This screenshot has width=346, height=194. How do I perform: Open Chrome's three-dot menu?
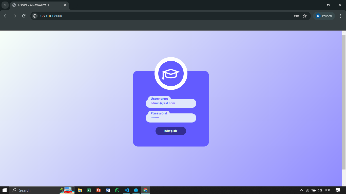pyautogui.click(x=340, y=16)
